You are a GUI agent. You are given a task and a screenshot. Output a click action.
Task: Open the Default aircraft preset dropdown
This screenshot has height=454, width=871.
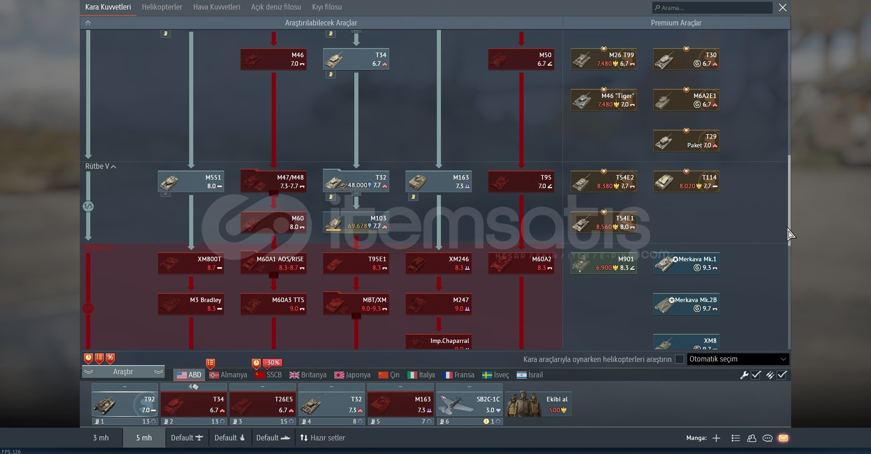(x=187, y=438)
